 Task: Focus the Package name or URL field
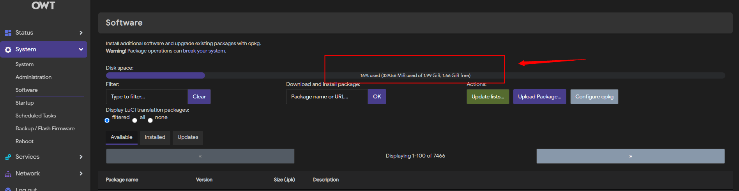click(327, 97)
